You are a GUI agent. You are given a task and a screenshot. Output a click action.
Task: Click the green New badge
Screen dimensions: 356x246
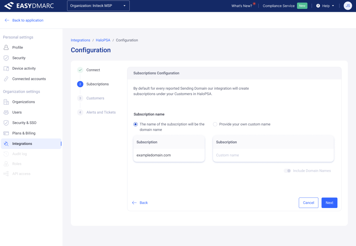click(302, 6)
